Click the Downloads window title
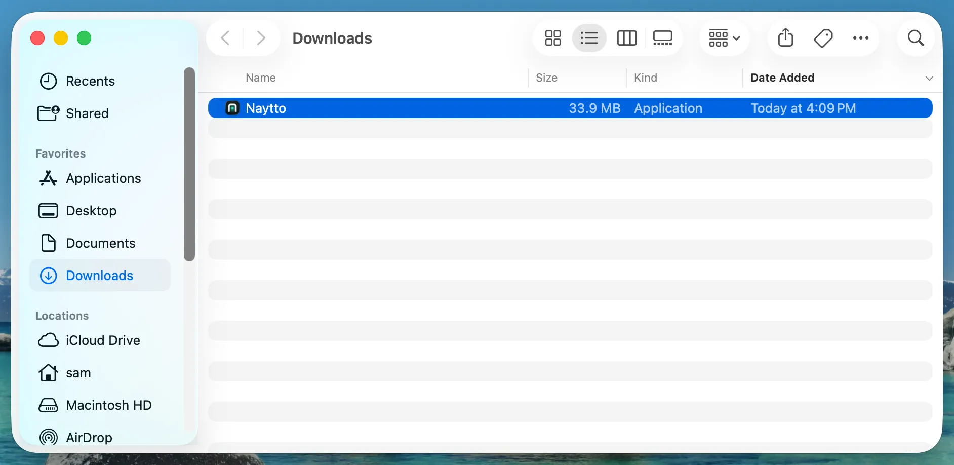 coord(332,38)
